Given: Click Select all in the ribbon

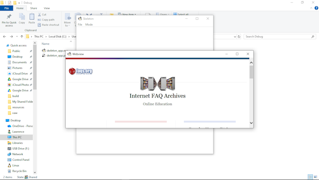Looking at the screenshot, I should (x=181, y=14).
